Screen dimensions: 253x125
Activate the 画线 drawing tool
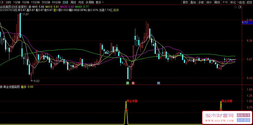pos(217,2)
